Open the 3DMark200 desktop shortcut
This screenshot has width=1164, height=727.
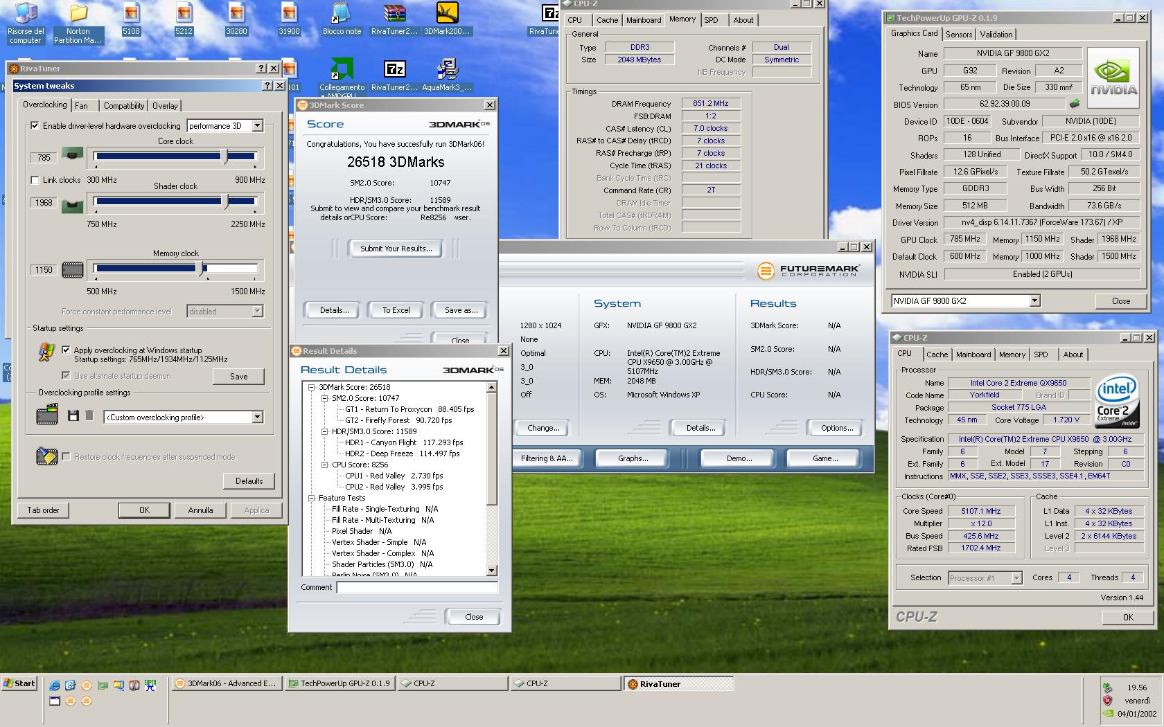tap(447, 19)
